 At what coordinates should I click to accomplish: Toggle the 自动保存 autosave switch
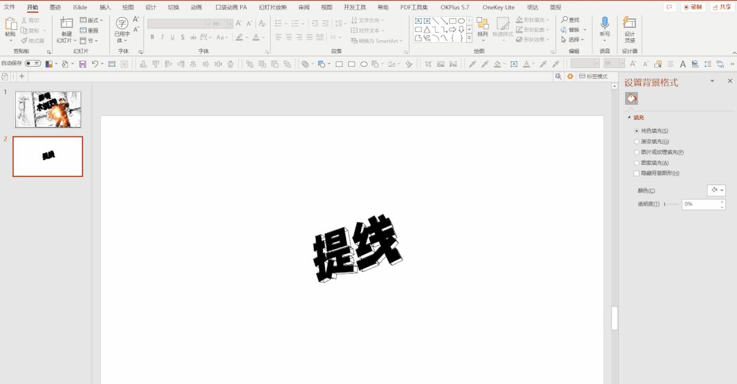(x=33, y=63)
